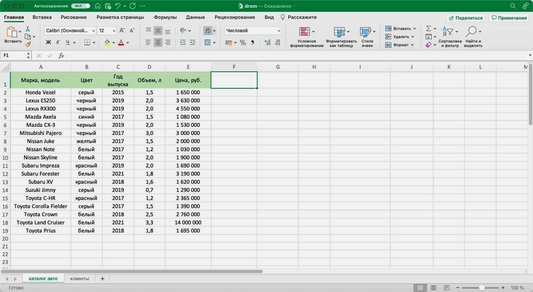Image resolution: width=533 pixels, height=292 pixels.
Task: Click the cell name box showing F1
Action: click(14, 56)
